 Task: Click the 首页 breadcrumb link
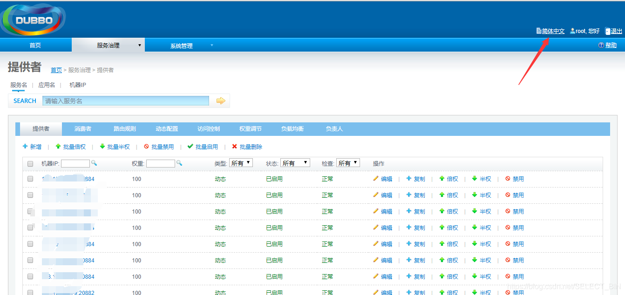[56, 70]
